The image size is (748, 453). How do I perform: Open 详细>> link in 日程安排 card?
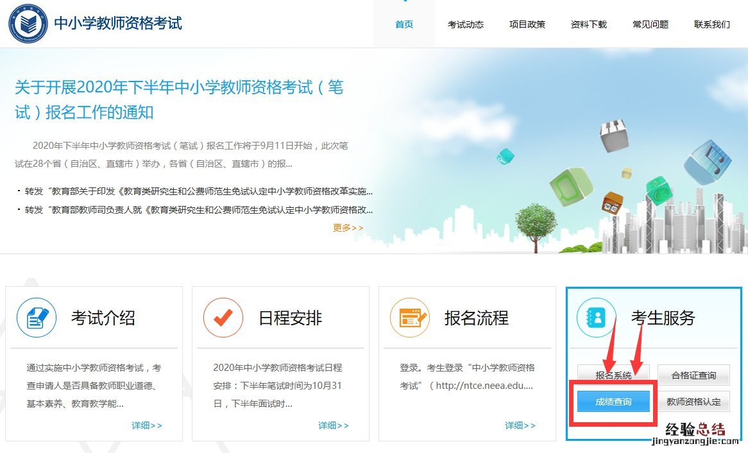click(x=334, y=425)
